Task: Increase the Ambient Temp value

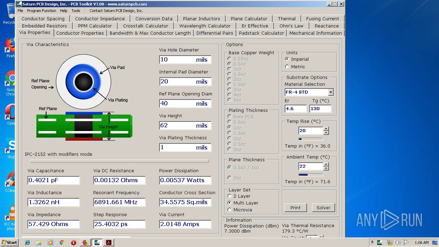Action: tap(326, 164)
